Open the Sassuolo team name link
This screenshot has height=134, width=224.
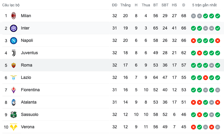(30, 114)
